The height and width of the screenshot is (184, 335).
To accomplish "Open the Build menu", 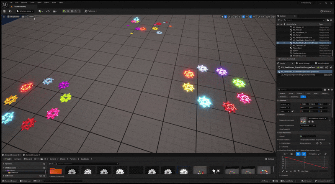I will [x=39, y=3].
